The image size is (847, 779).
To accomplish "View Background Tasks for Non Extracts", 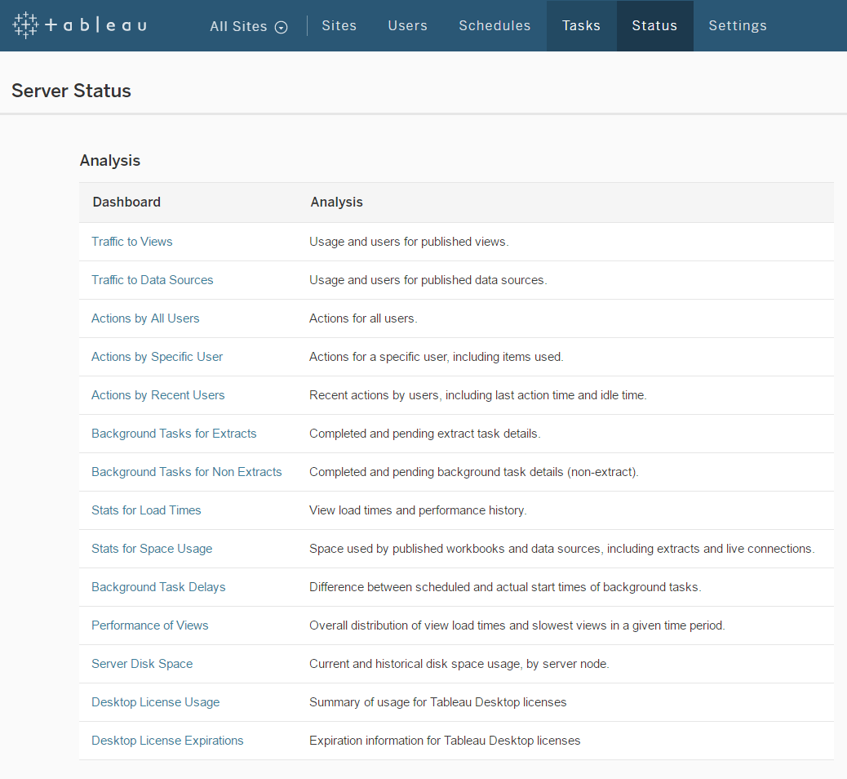I will click(x=186, y=471).
